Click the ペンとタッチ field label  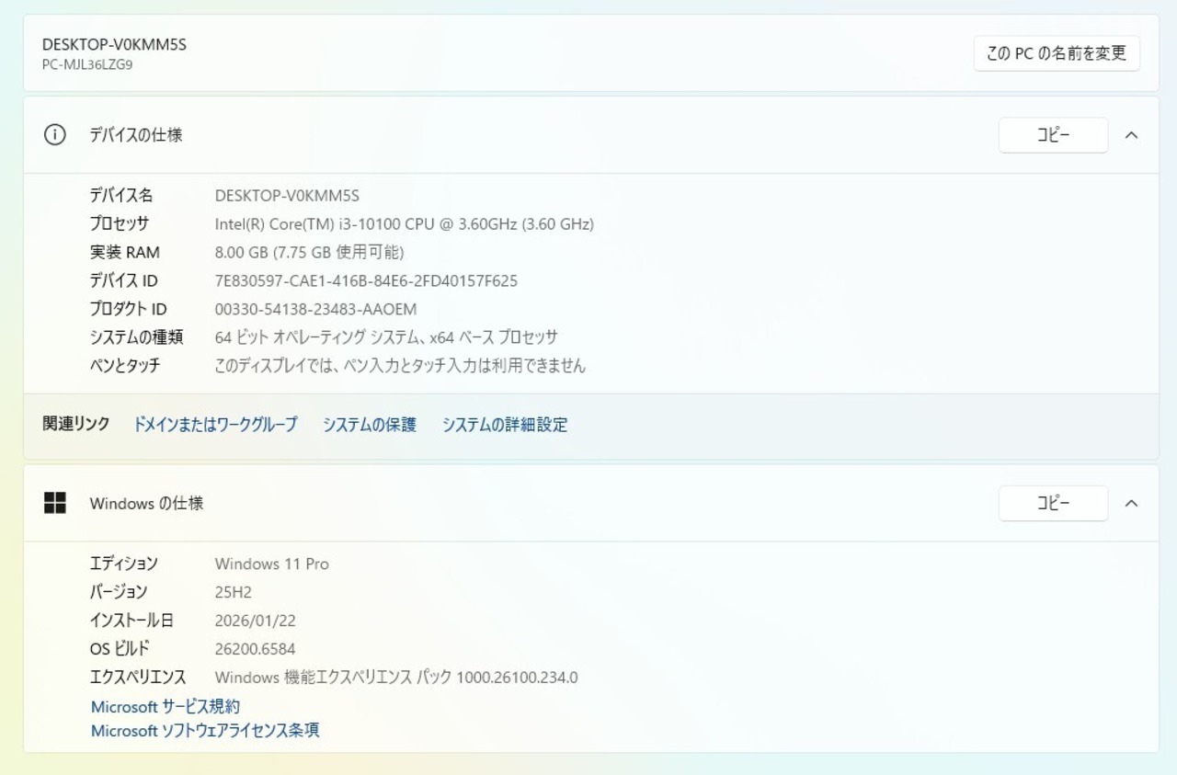pos(125,366)
